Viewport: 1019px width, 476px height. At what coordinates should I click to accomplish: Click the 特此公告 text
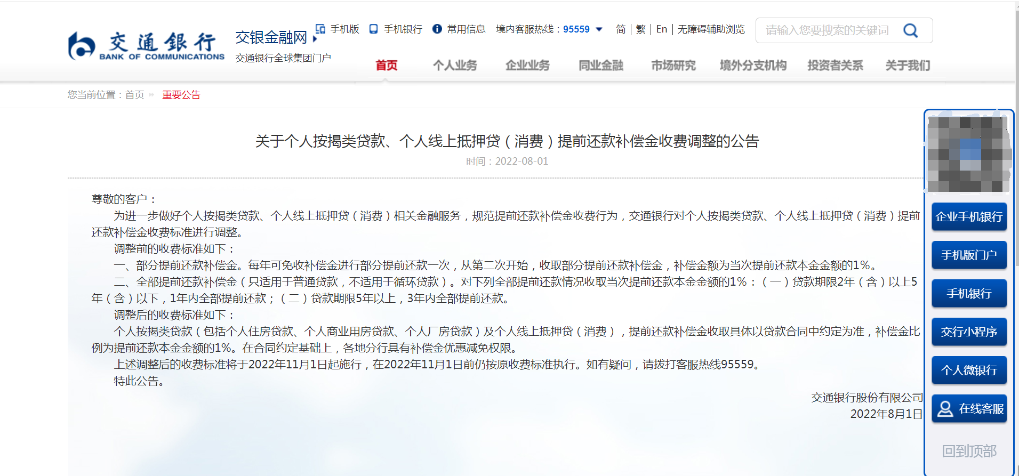tap(138, 381)
